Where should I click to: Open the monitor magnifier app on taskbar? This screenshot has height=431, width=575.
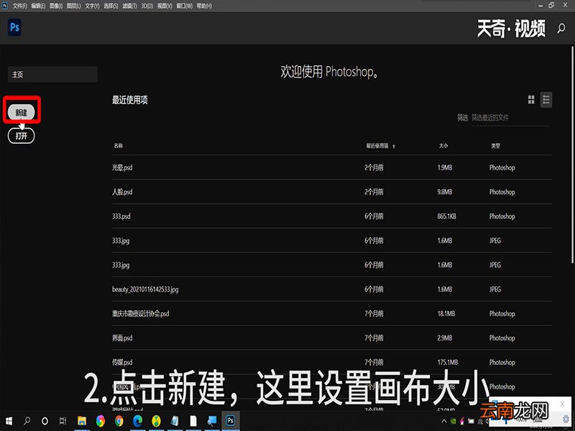click(x=212, y=421)
